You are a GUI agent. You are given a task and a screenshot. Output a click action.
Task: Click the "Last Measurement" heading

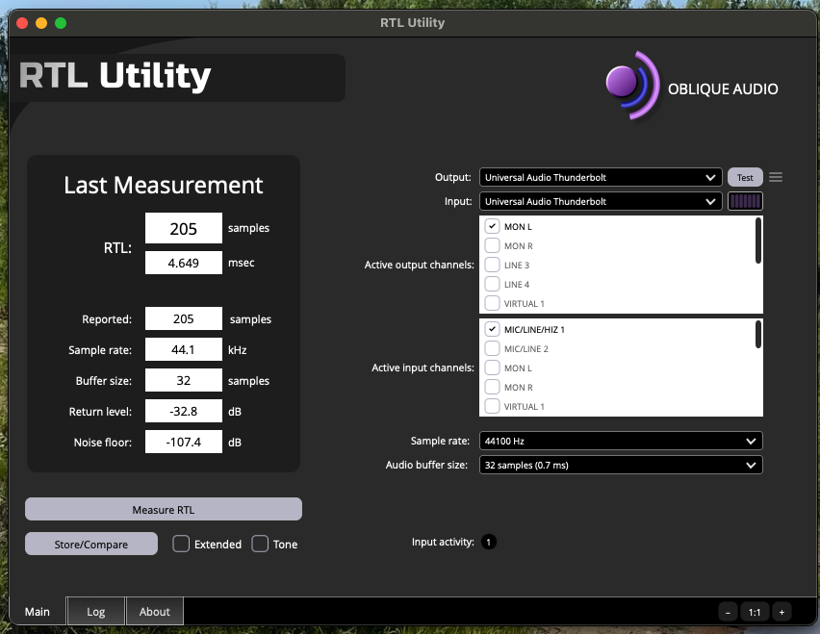(164, 185)
